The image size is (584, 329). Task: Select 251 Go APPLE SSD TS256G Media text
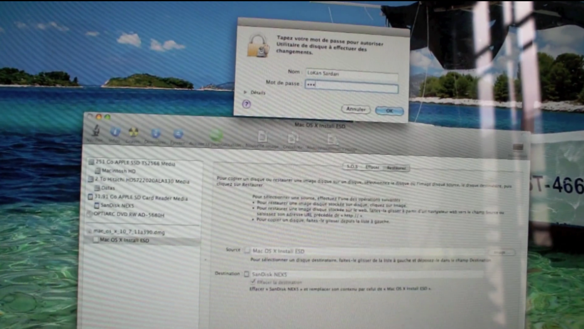135,163
